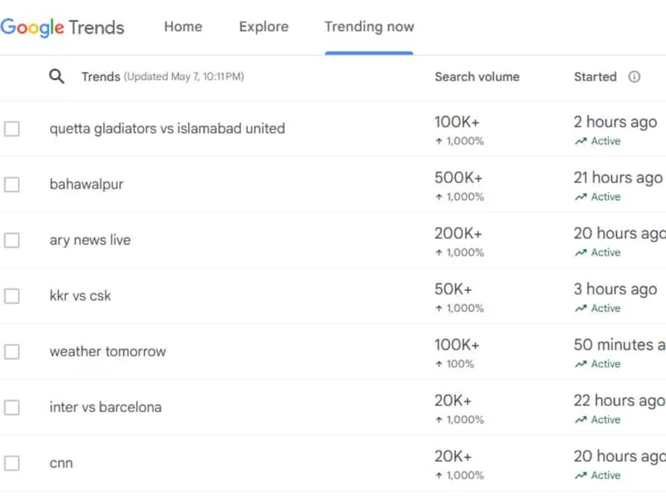Open the inter vs barcelona trend

click(105, 407)
